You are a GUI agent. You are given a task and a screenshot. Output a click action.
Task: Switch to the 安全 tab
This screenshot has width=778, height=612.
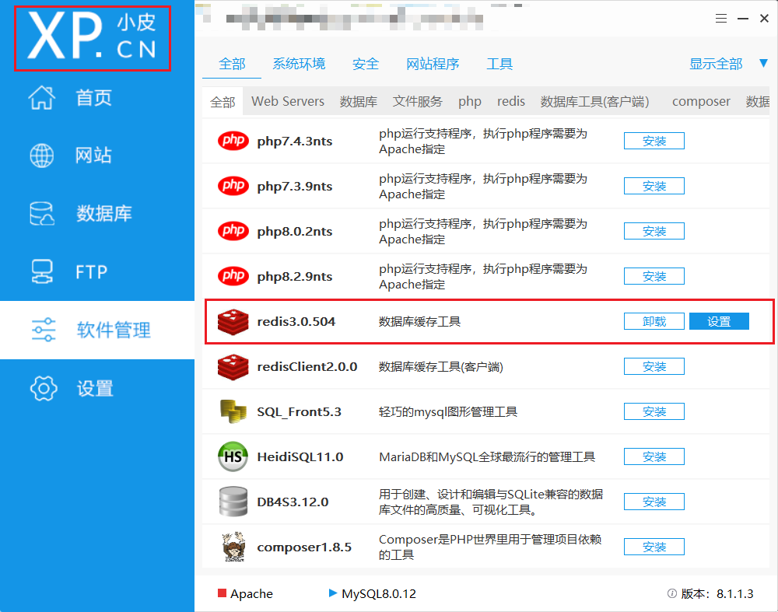pos(366,64)
